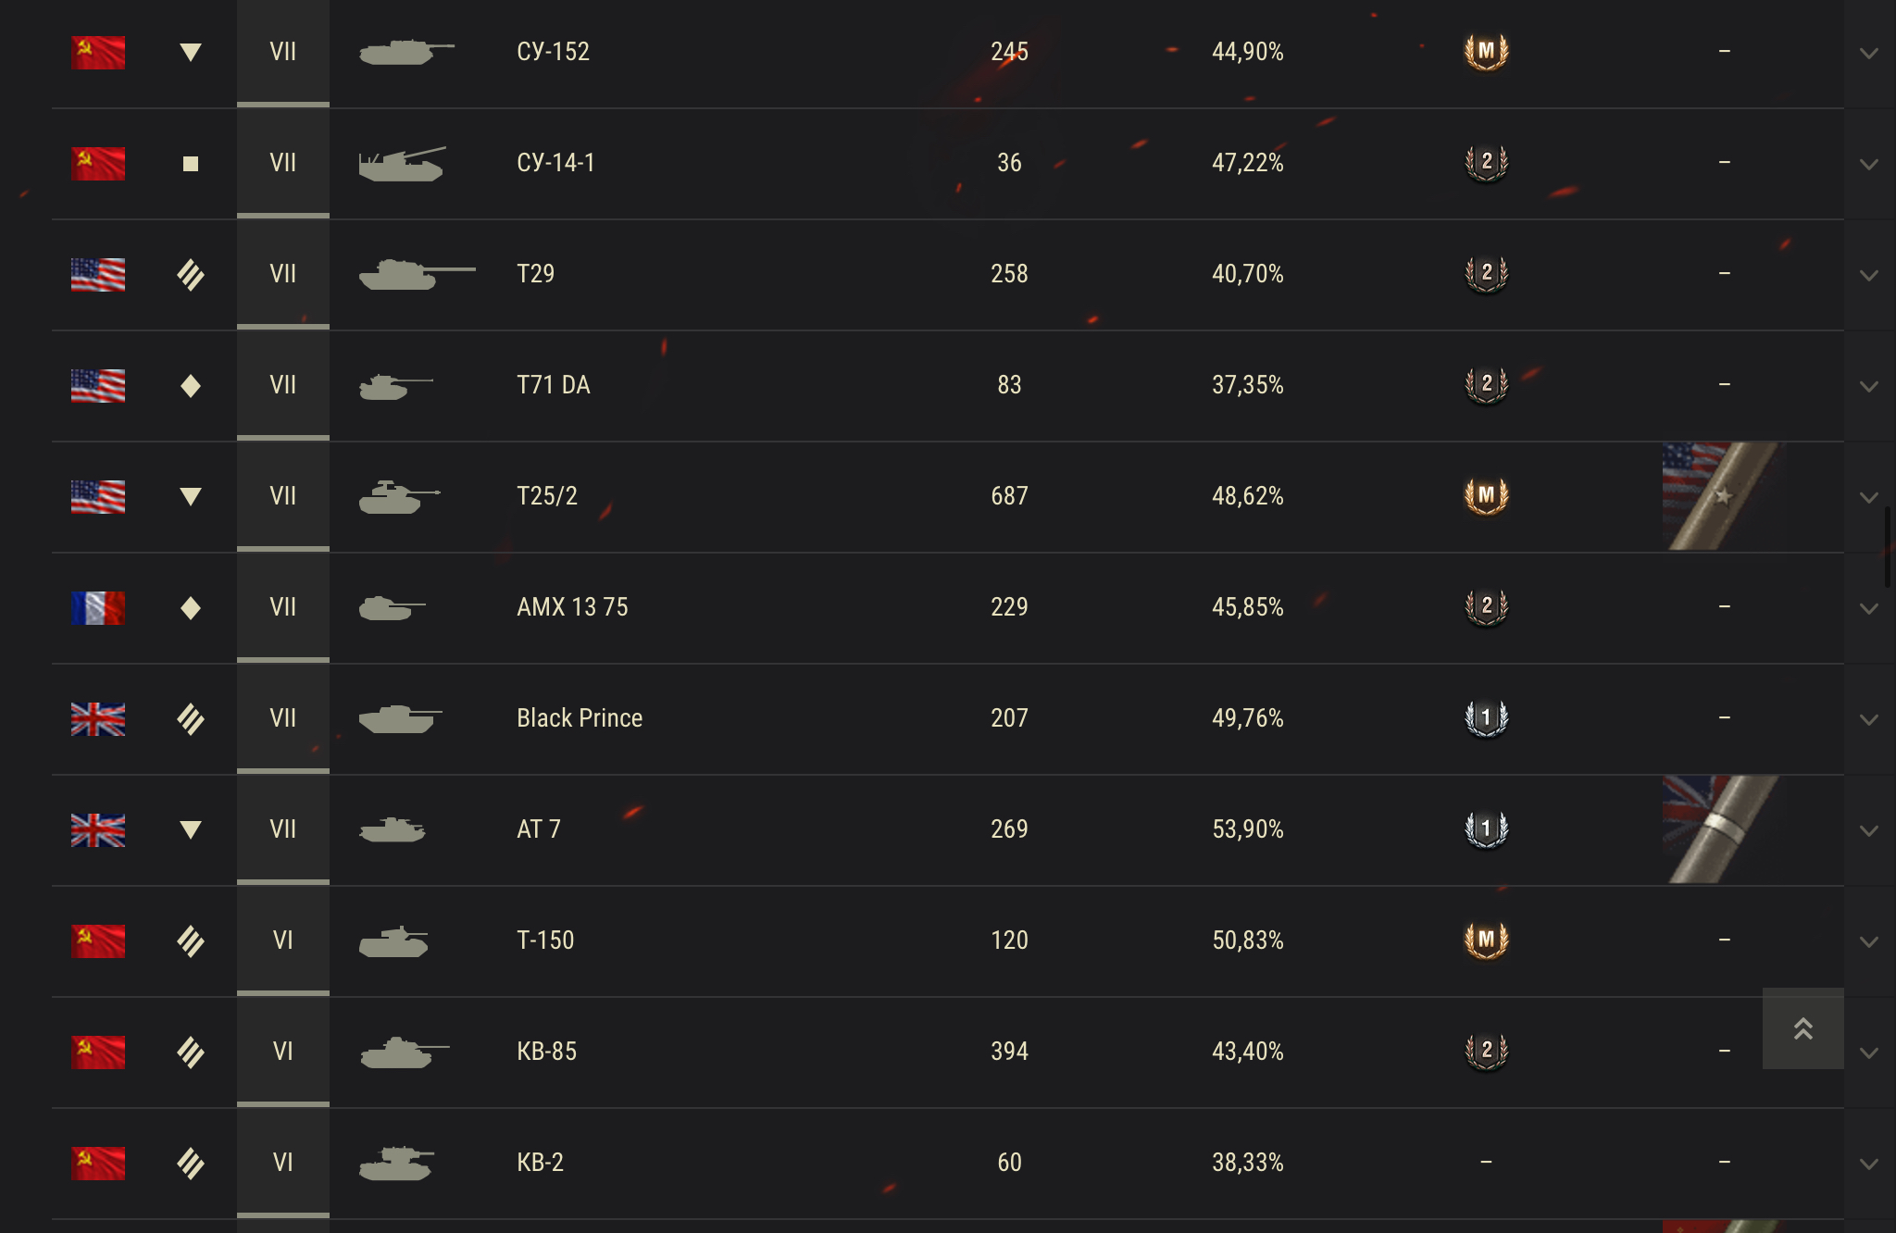The image size is (1896, 1233).
Task: Expand the T25/2 row chevron
Action: point(1869,497)
